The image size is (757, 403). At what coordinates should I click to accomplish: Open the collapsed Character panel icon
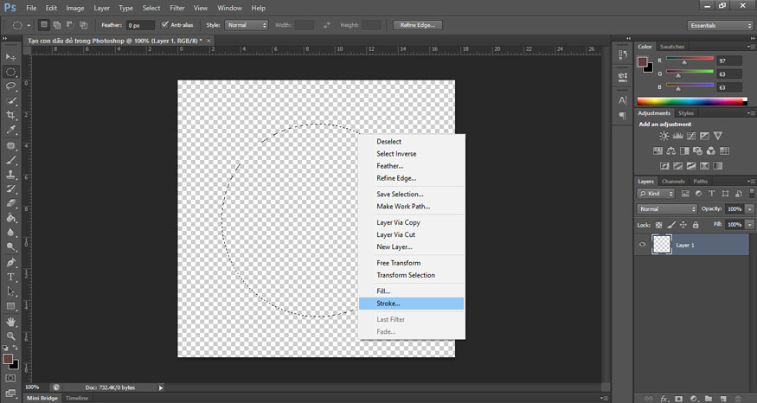coord(623,100)
